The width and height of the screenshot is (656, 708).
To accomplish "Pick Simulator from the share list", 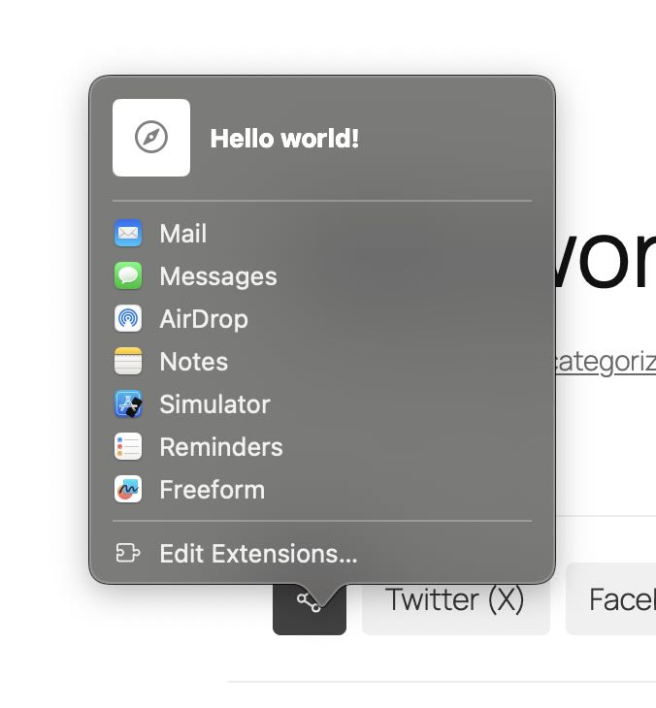I will (322, 403).
